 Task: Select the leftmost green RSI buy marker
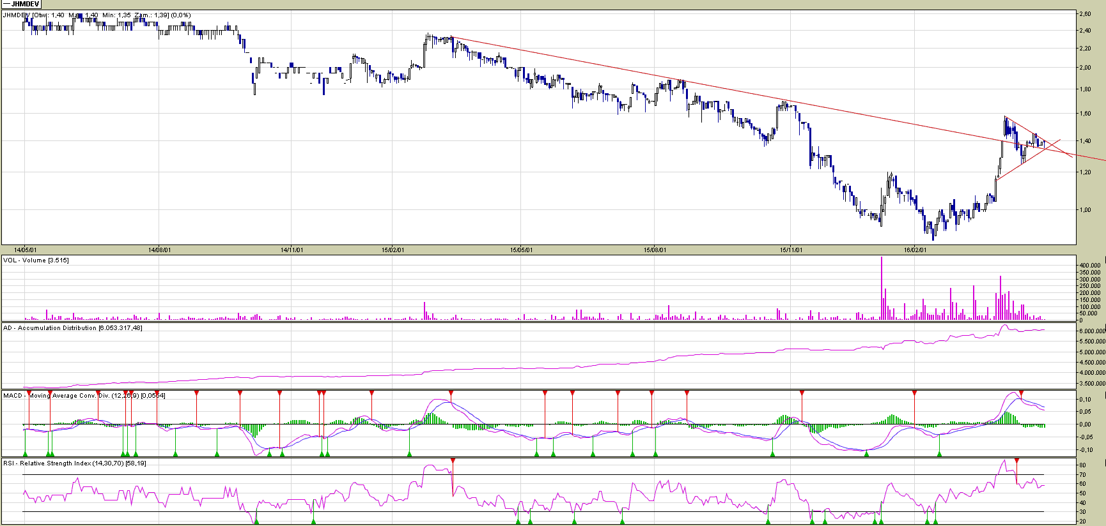(x=256, y=522)
